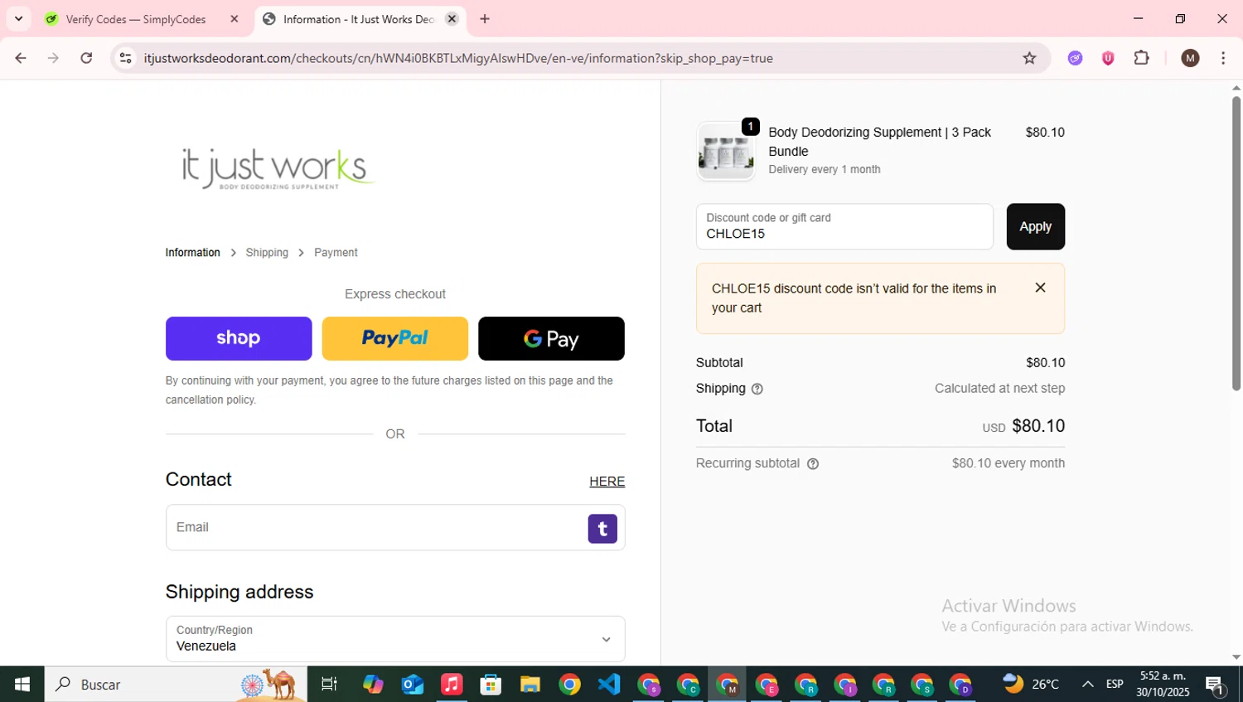Click the HERE link next to Contact
This screenshot has height=702, width=1243.
coord(607,482)
